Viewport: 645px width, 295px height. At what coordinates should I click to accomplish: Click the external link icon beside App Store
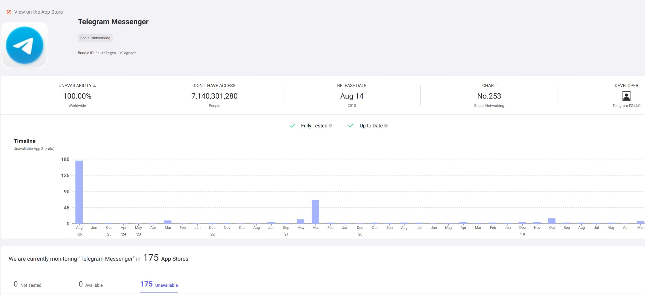pyautogui.click(x=9, y=12)
